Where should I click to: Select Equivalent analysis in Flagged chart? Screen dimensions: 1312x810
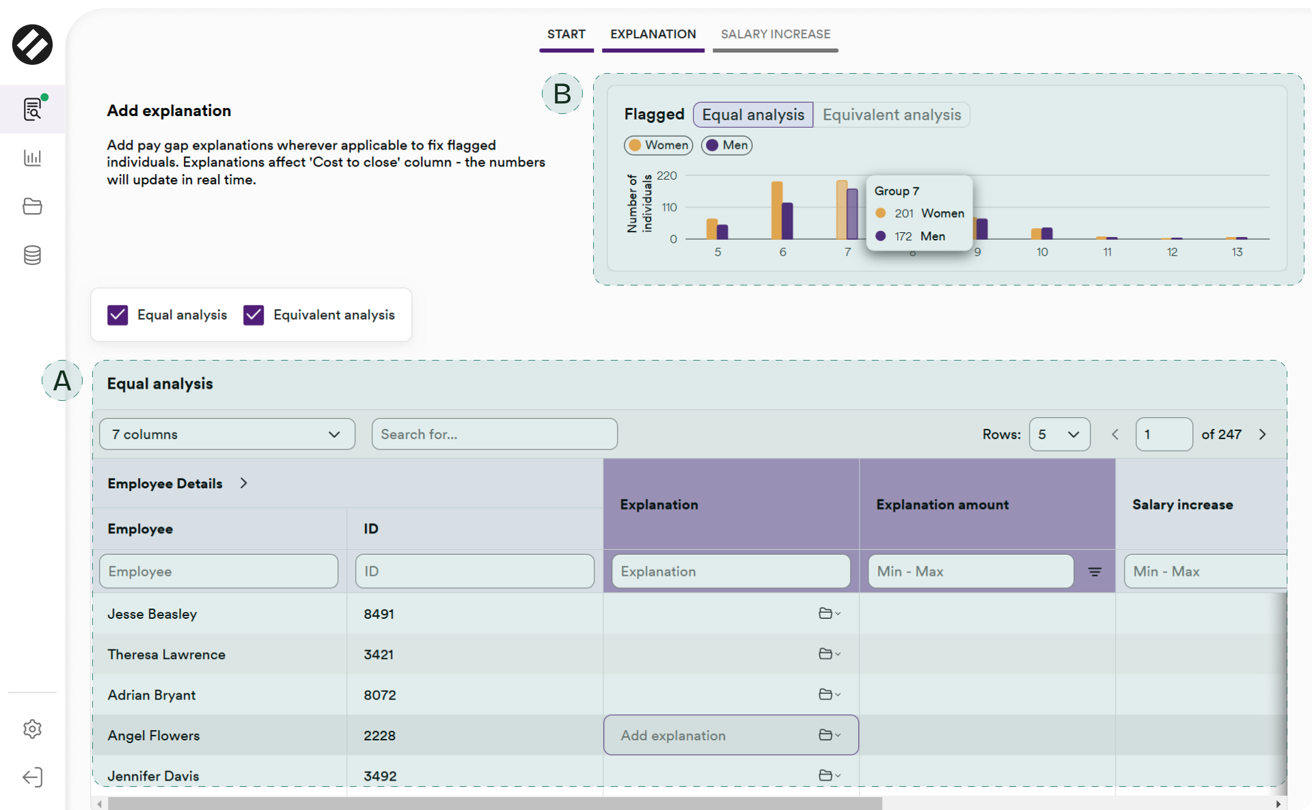coord(891,115)
